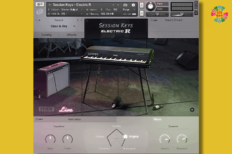Select next sound preset arrow
The width and height of the screenshot is (232, 154).
81,20
